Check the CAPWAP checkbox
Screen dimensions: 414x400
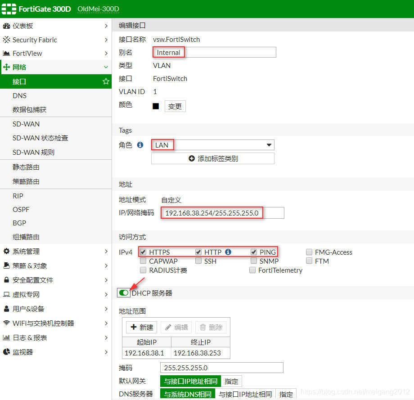[x=143, y=261]
